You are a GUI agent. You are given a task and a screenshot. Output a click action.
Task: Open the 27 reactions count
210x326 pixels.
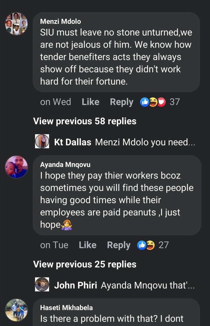tap(164, 245)
